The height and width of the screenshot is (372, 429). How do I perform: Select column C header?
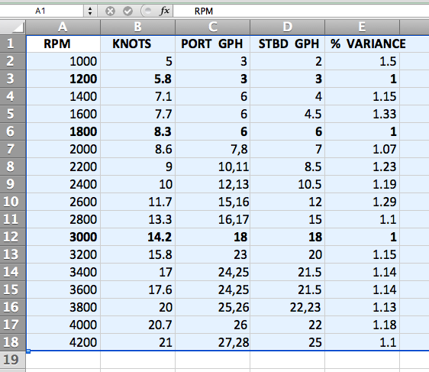click(x=212, y=27)
